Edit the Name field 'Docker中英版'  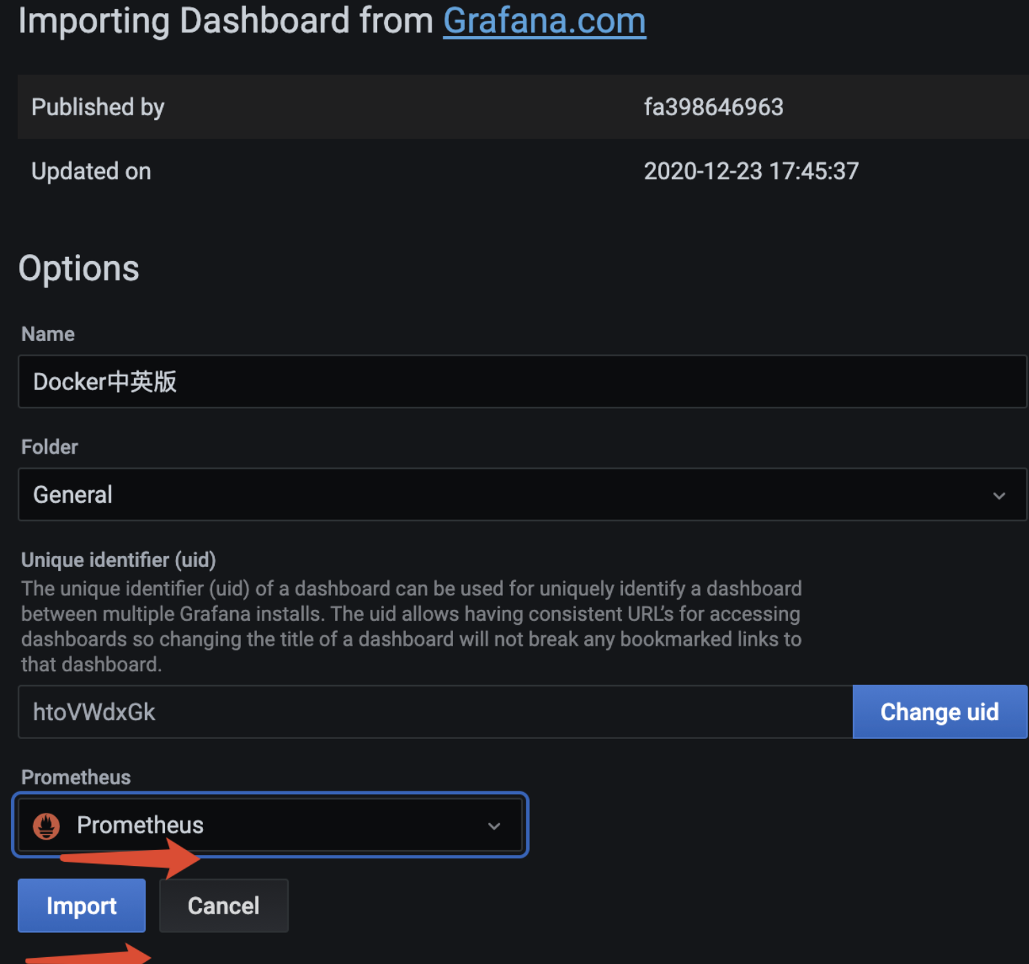(522, 382)
